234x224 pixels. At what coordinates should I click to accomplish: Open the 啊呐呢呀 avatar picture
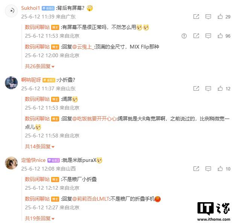11,83
